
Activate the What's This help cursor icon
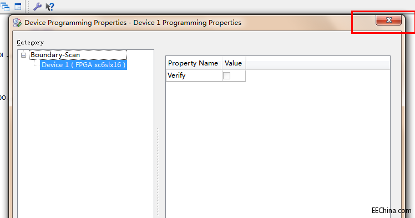[x=50, y=7]
